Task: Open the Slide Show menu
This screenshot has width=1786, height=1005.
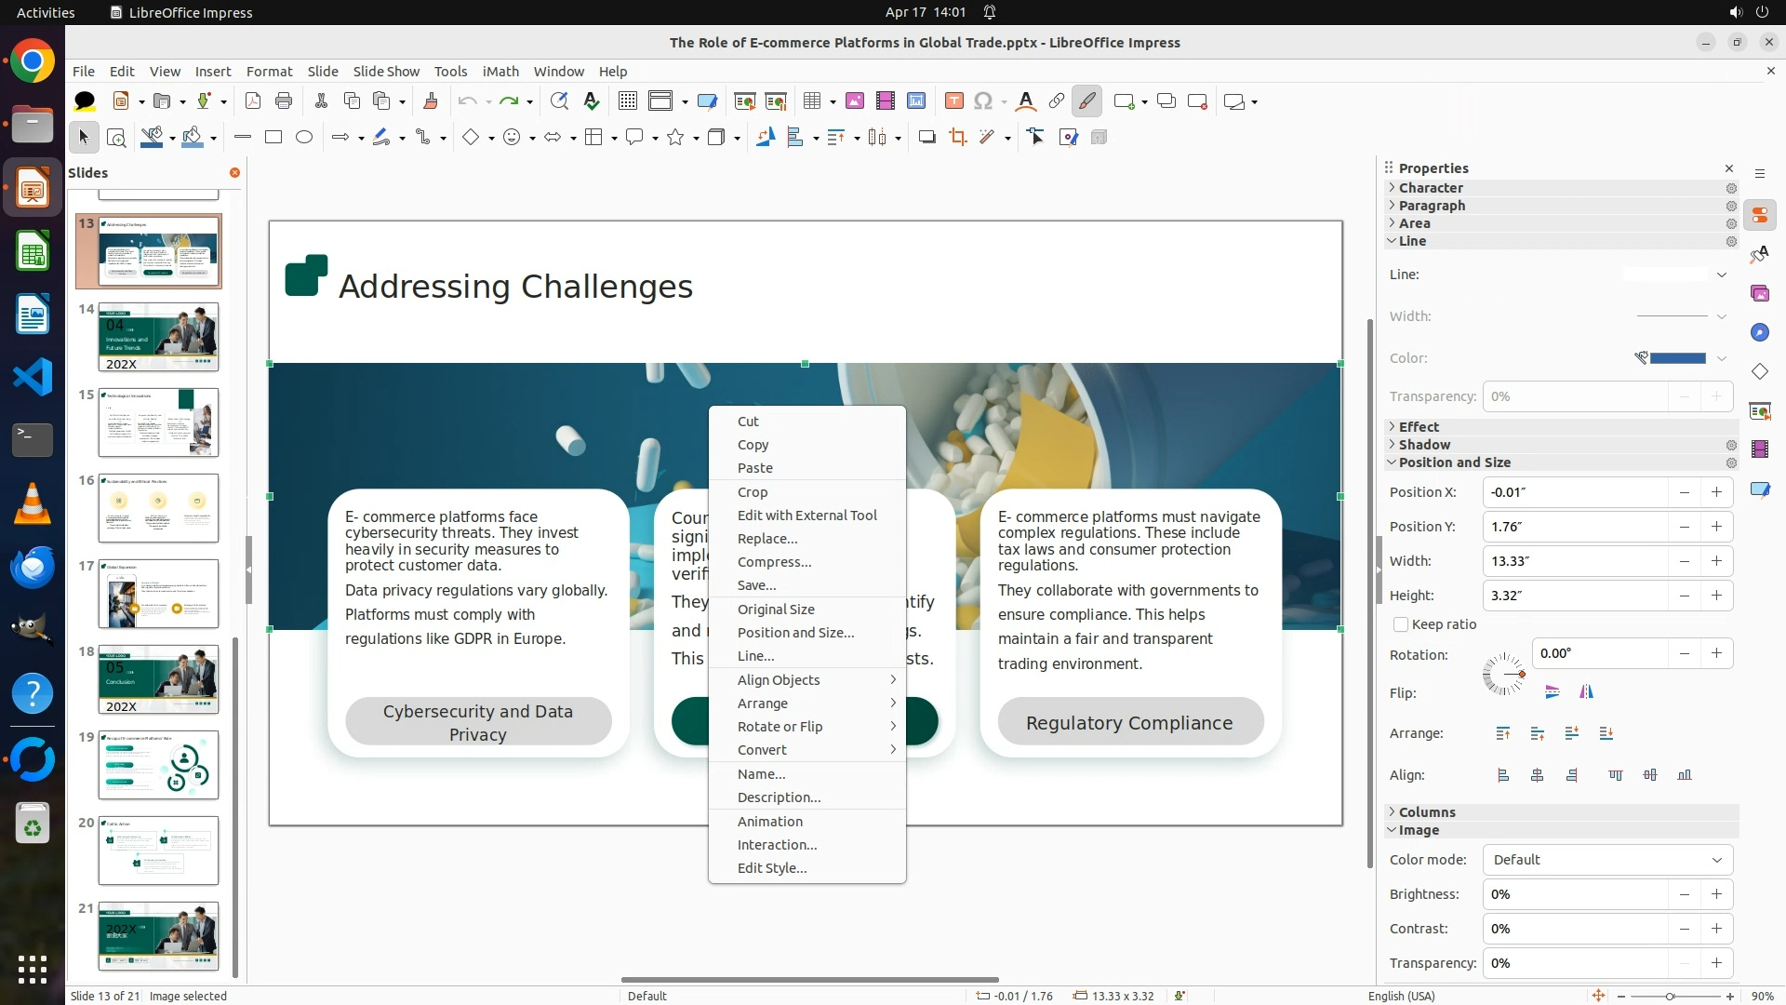Action: [x=386, y=72]
